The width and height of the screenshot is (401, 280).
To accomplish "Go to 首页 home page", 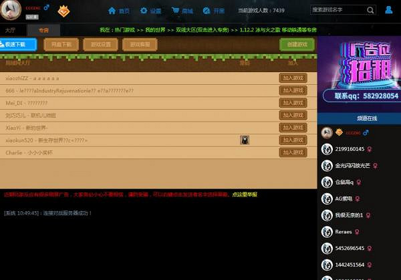I will click(119, 11).
